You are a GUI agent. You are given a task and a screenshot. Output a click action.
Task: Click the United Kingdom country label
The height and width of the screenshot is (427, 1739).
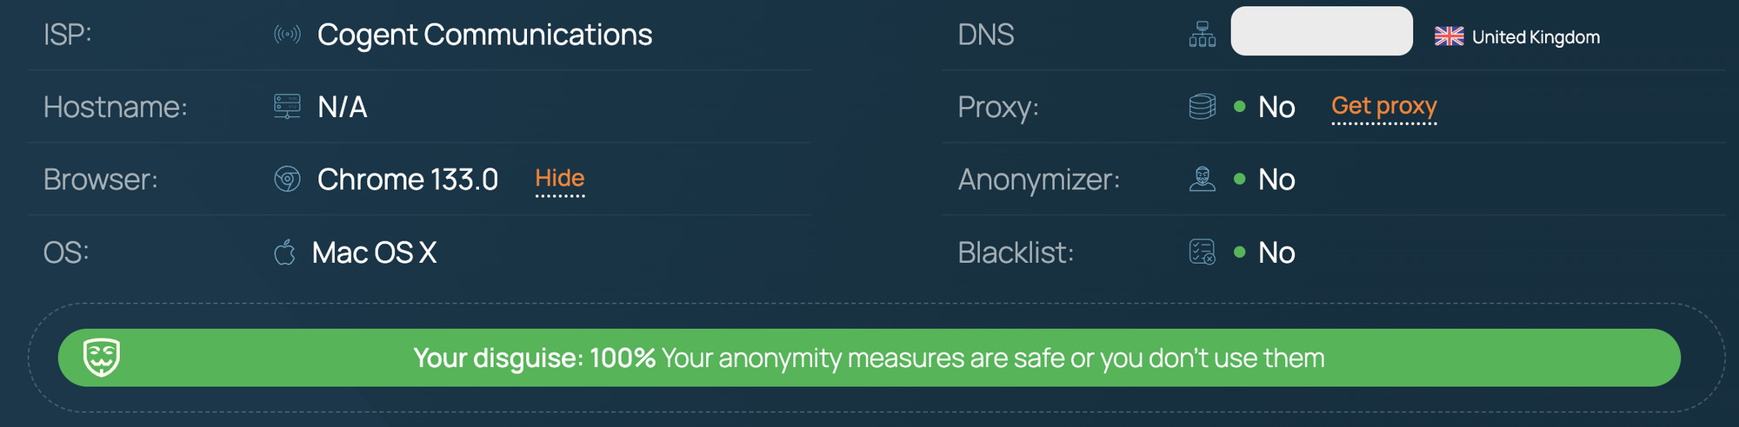(x=1536, y=36)
